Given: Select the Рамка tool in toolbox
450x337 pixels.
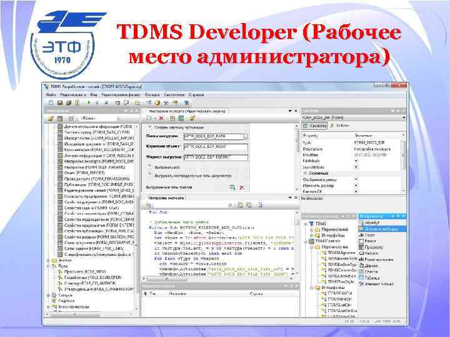Looking at the screenshot, I should 367,241.
